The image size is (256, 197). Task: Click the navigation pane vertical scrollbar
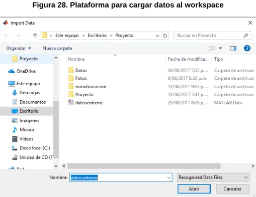(x=56, y=129)
